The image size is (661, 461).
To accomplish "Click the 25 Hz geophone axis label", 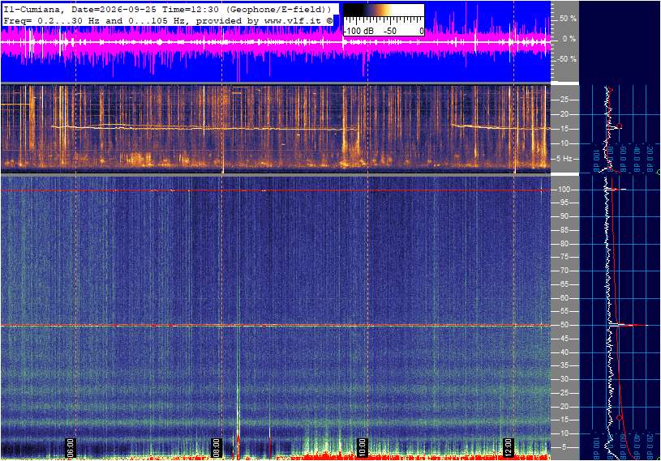I will 564,100.
